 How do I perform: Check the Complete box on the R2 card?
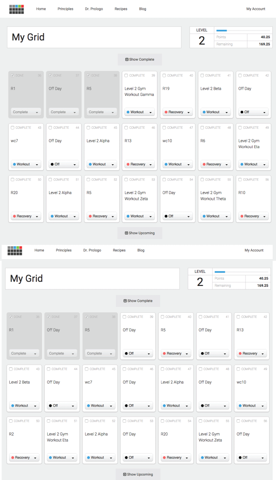pos(11,421)
